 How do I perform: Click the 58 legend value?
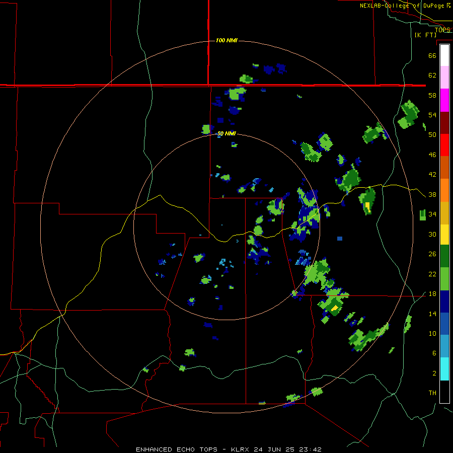click(432, 95)
